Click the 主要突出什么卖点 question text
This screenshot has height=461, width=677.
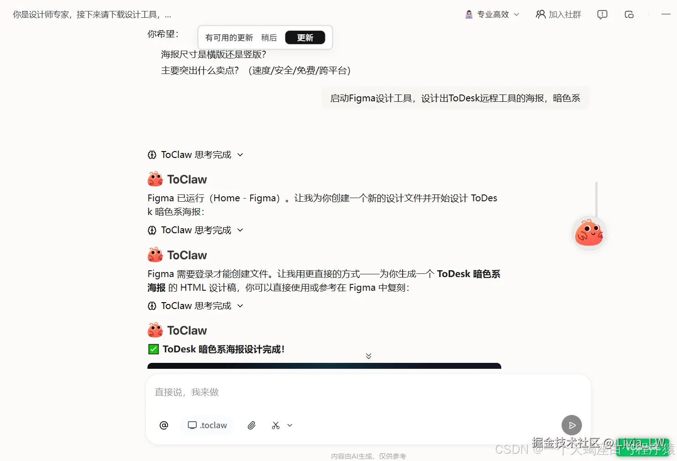coord(256,70)
